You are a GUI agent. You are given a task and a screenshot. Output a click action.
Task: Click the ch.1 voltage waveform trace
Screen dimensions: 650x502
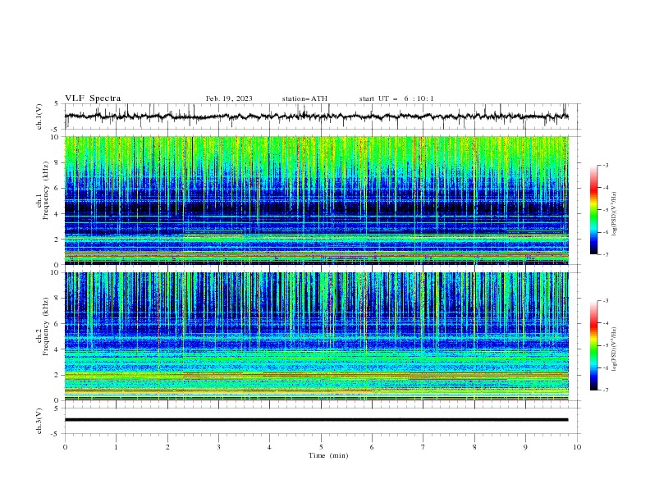click(316, 116)
